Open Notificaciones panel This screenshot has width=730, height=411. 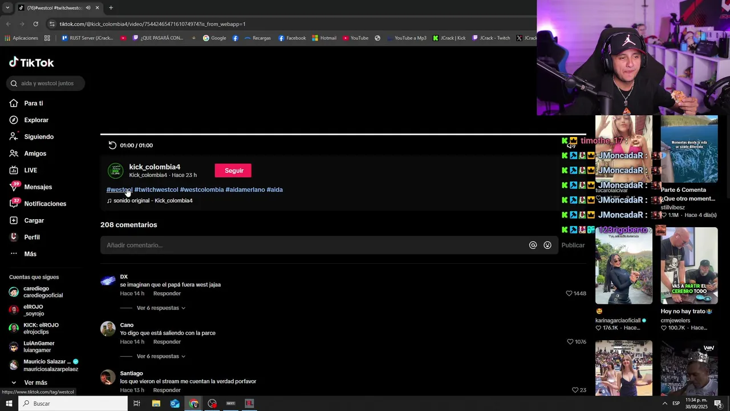click(x=38, y=204)
